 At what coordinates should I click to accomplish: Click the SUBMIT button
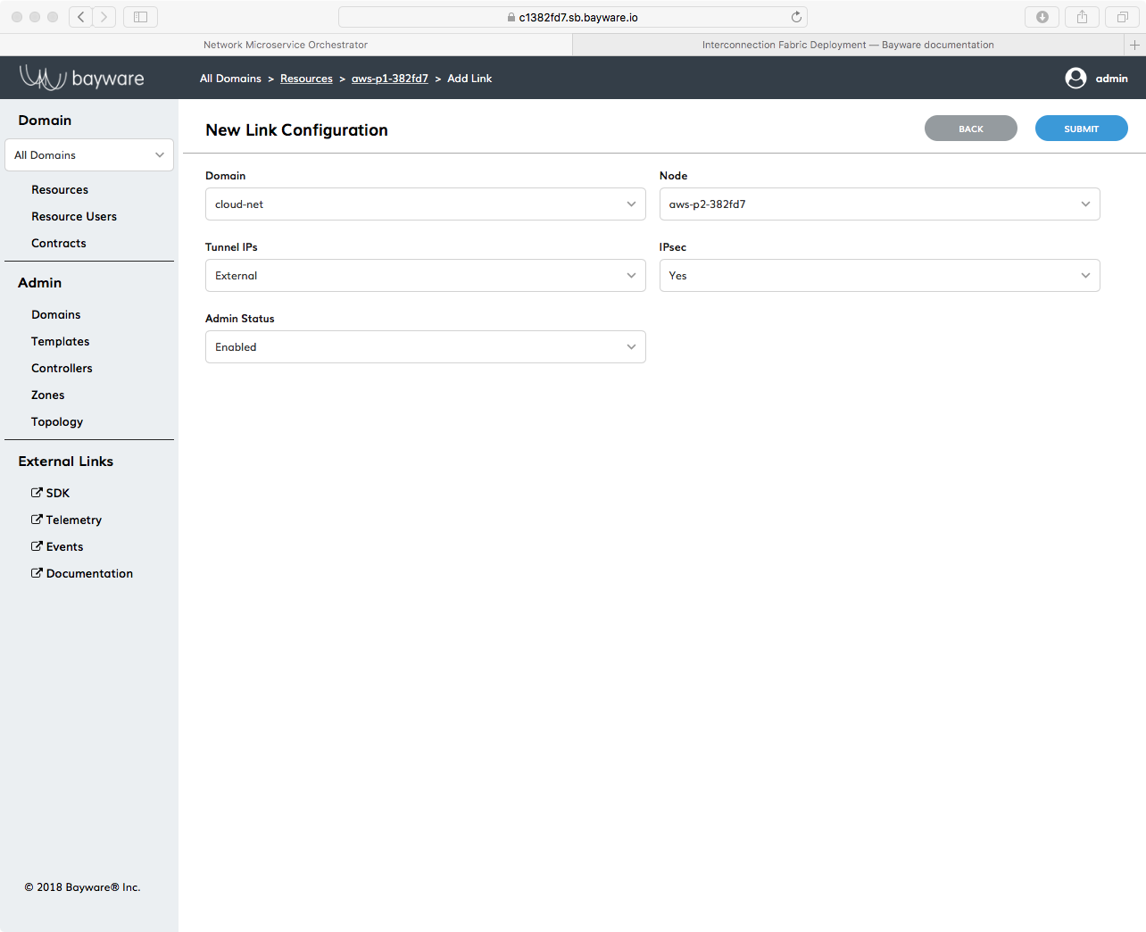1082,129
